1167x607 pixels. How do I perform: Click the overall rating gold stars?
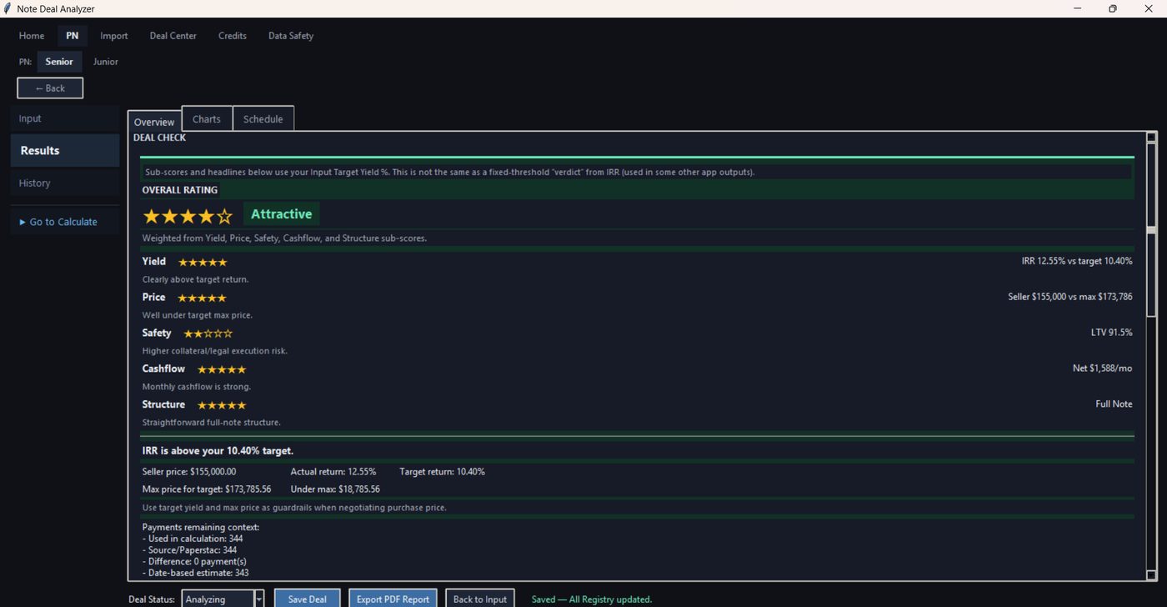pyautogui.click(x=188, y=216)
